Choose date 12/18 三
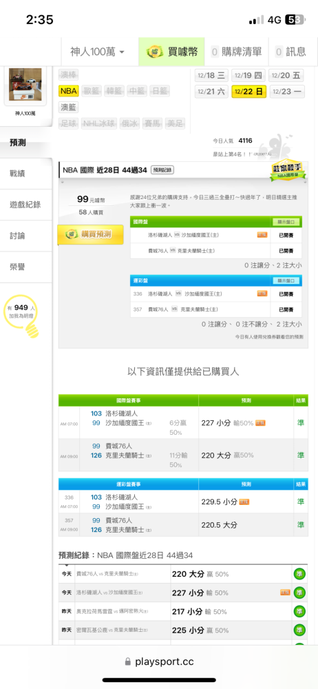Screen dimensions: 318x689 point(212,76)
